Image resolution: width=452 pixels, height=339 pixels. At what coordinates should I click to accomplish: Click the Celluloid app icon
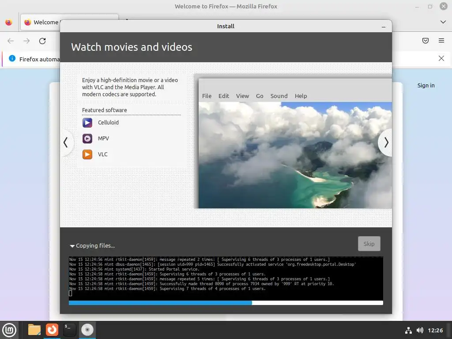point(87,123)
